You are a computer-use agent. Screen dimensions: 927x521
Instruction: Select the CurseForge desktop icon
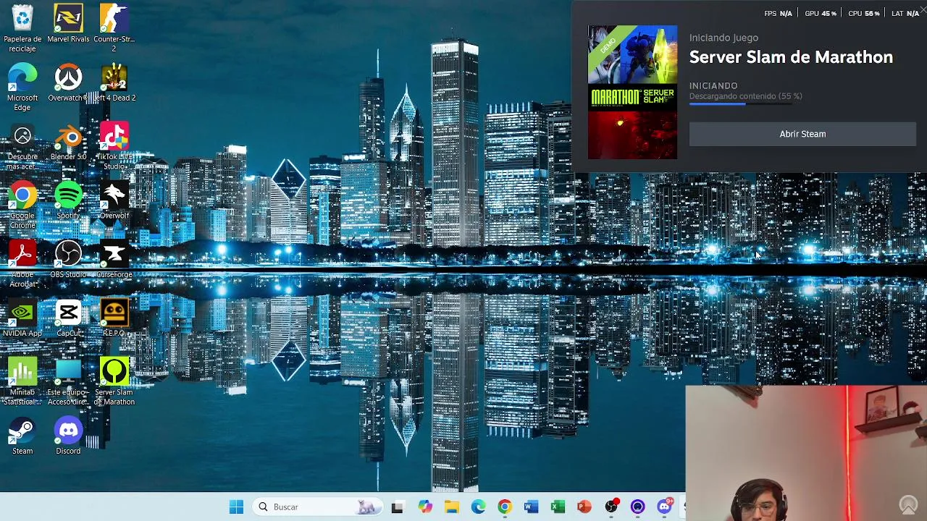tap(114, 260)
